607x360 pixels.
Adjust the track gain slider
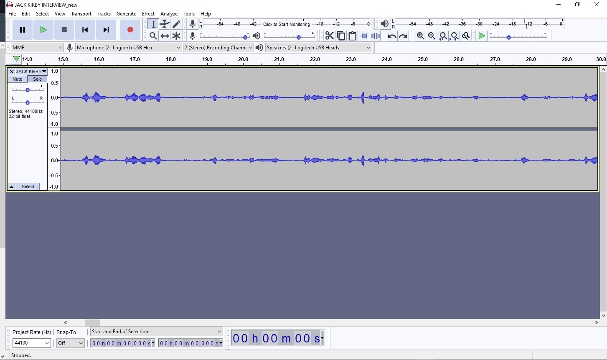28,89
